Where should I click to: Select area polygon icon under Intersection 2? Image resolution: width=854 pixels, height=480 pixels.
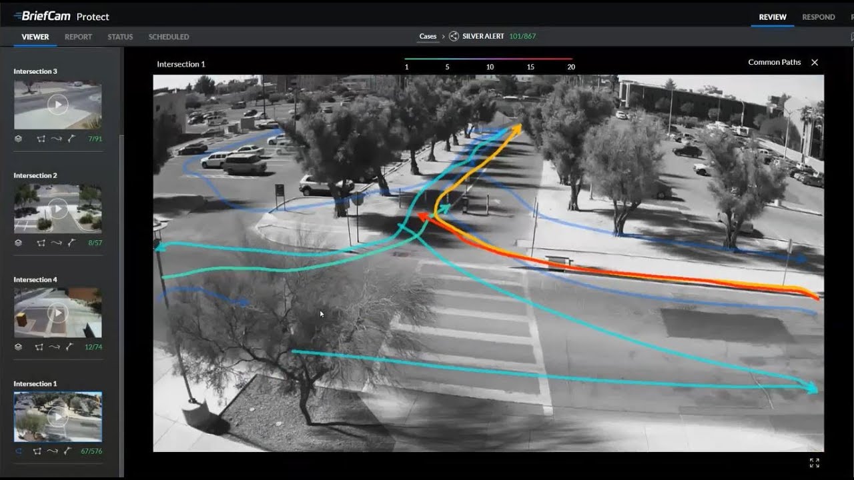(40, 243)
